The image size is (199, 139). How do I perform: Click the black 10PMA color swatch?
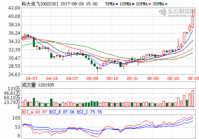[133, 4]
